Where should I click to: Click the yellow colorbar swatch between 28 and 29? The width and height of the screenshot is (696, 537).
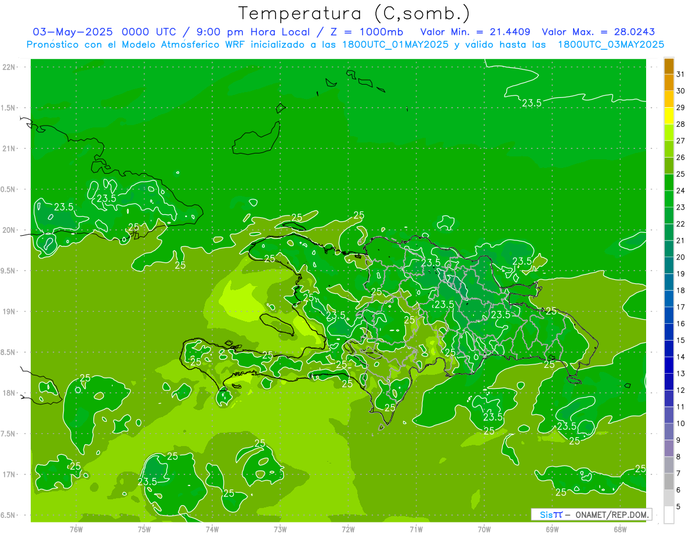669,116
